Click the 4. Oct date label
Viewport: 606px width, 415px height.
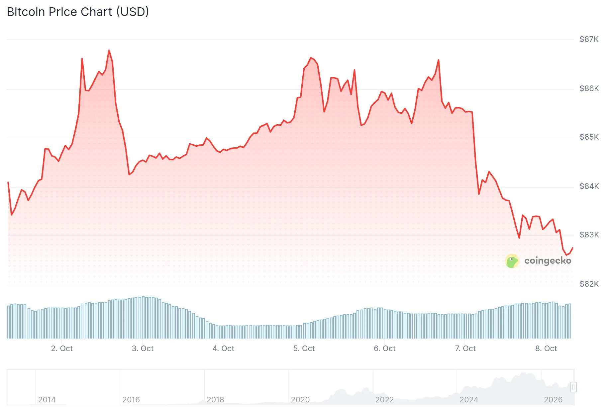pos(223,348)
